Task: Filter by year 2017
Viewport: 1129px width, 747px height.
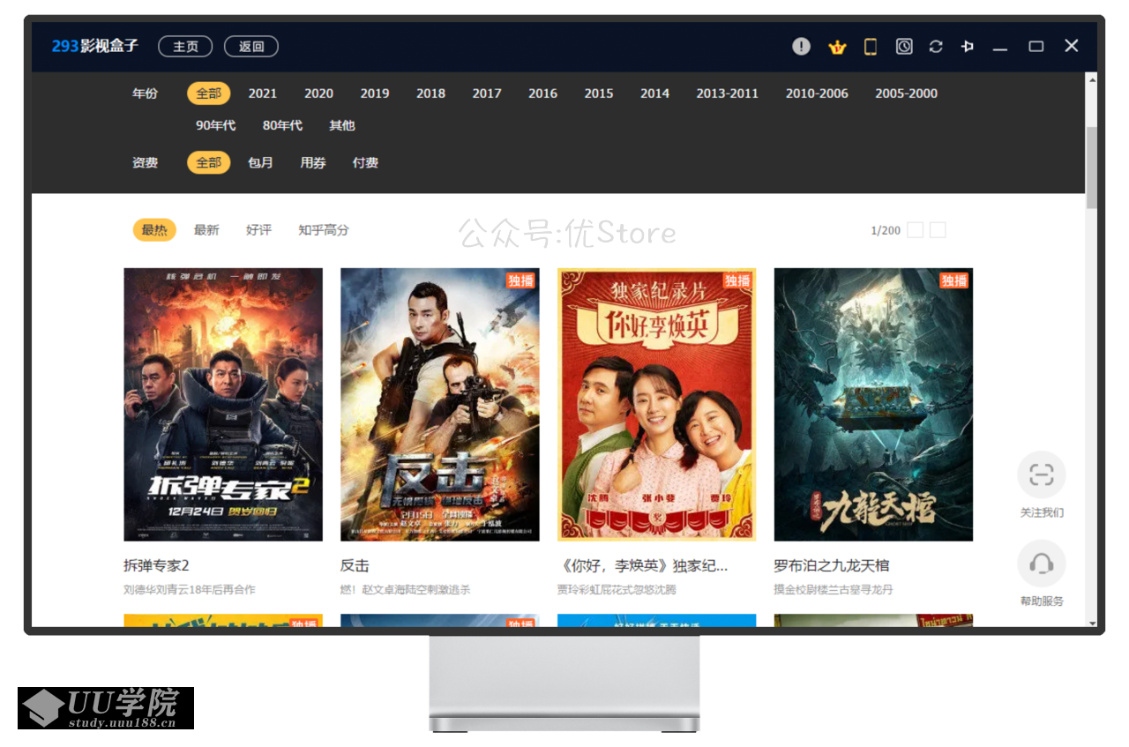Action: 487,93
